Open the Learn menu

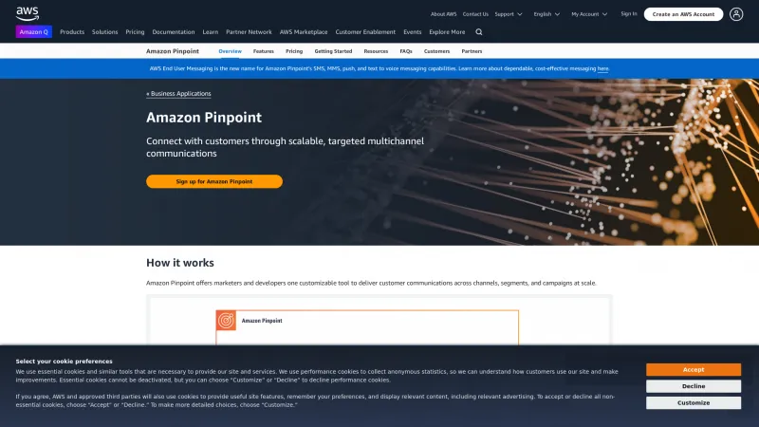point(210,32)
